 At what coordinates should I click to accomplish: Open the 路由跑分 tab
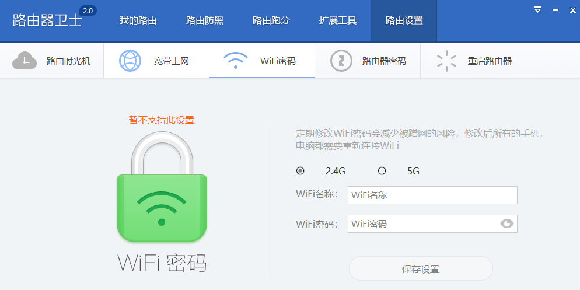coord(271,20)
